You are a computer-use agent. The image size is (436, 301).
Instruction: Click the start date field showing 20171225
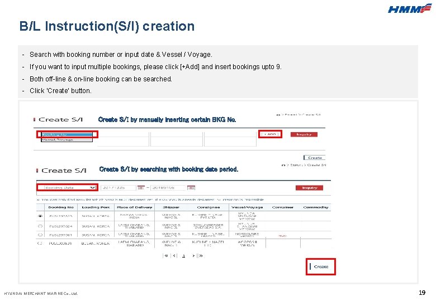(x=118, y=188)
